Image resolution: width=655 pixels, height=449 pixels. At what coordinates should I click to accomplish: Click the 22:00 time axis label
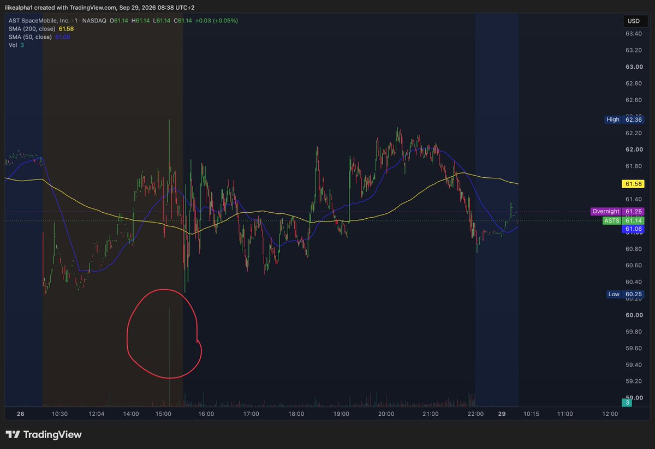476,414
